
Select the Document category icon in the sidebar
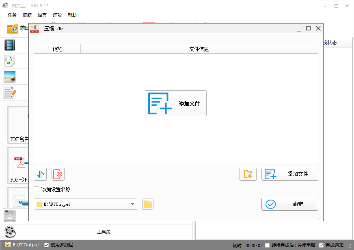[x=9, y=92]
